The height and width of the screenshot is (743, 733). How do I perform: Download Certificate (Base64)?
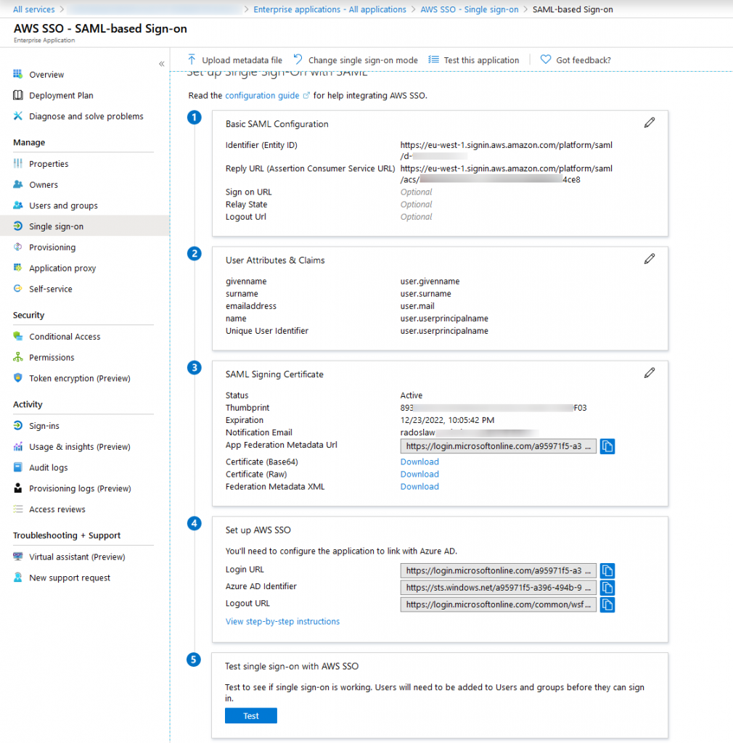[x=419, y=461]
